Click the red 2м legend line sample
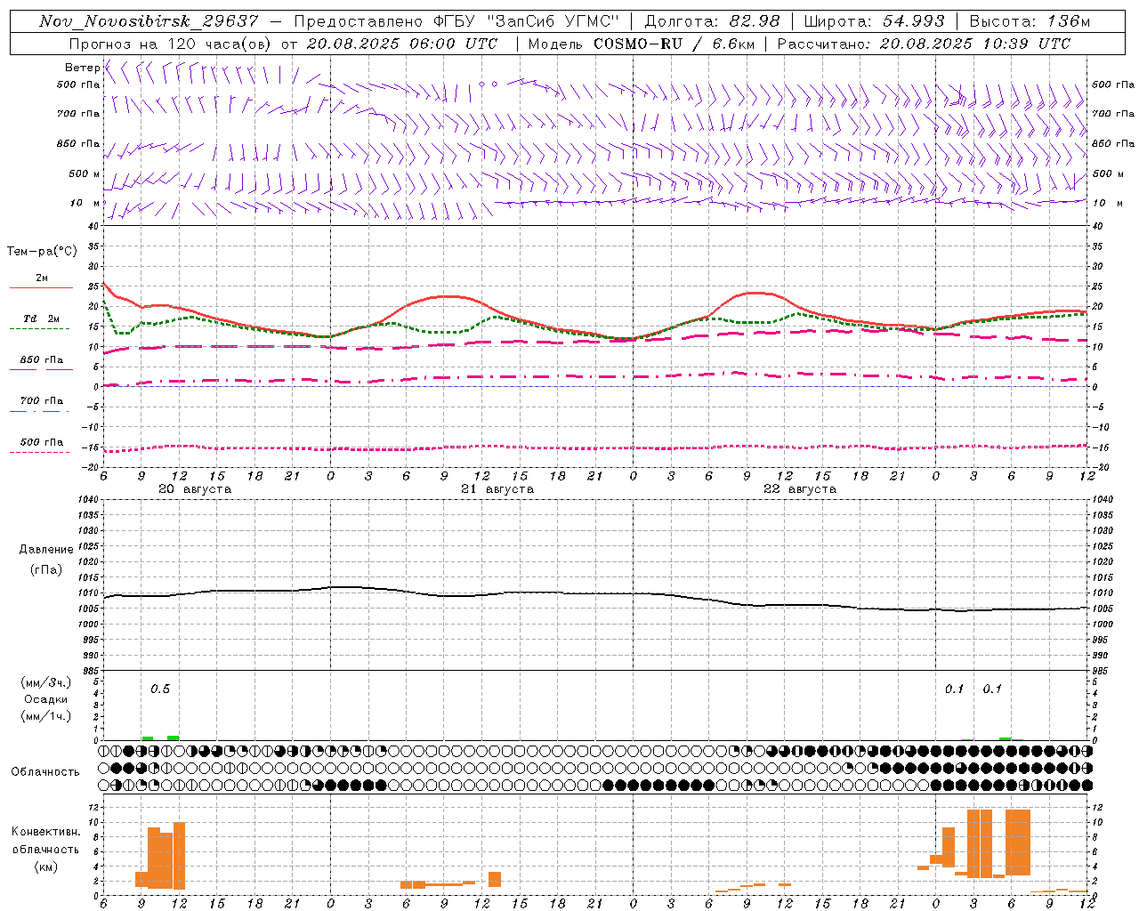Screen dimensions: 1139x911 [41, 288]
